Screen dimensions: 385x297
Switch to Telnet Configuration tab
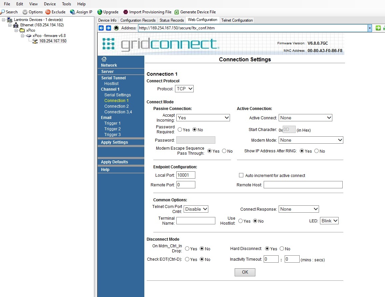[237, 20]
